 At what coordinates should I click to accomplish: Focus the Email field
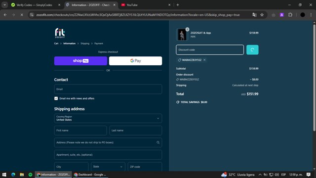coord(108,89)
